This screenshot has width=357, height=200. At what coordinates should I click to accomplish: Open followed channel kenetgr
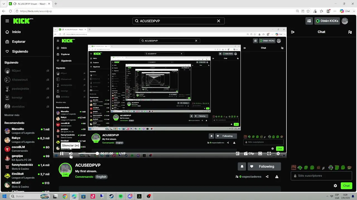tap(27, 97)
